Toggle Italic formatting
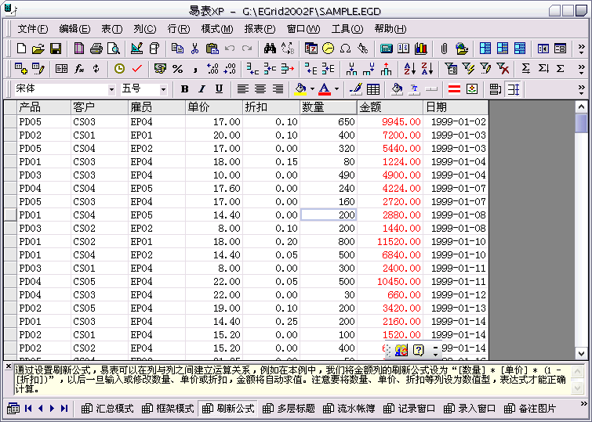 pyautogui.click(x=202, y=89)
